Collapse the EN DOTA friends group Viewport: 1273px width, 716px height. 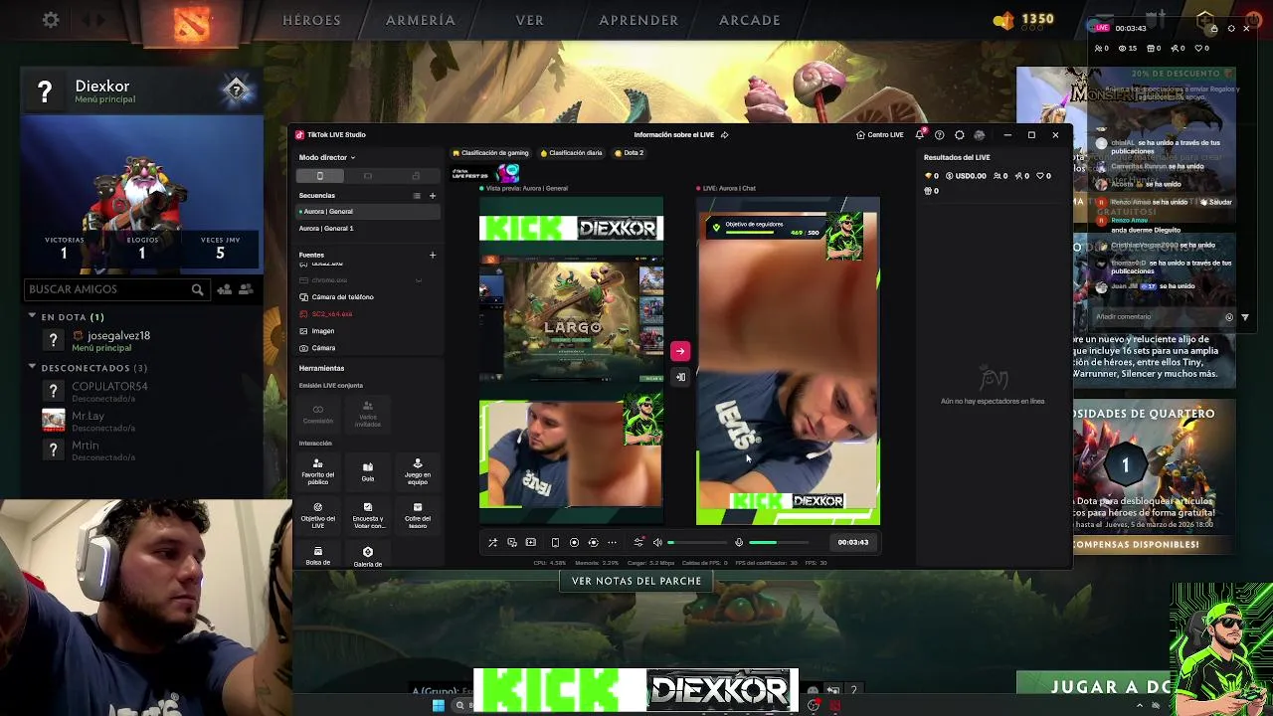(x=32, y=317)
